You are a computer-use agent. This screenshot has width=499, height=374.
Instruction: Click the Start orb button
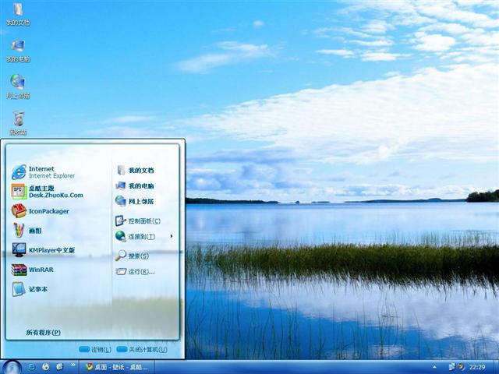point(12,367)
